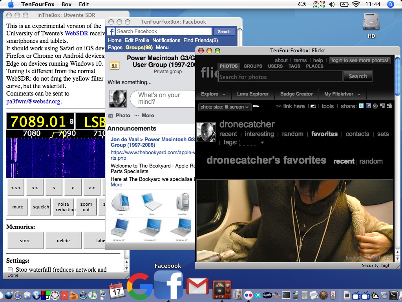This screenshot has width=402, height=302.
Task: Open the black Terminal icon at Dock end
Action: tap(393, 295)
